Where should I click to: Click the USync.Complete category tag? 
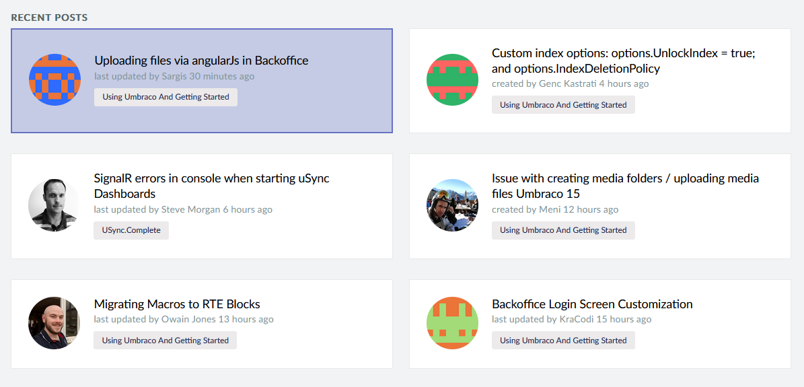[x=131, y=230]
